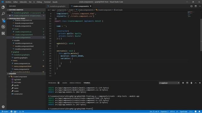Switch to the mutations.graphql.ts editor tab
The image size is (202, 113).
click(57, 6)
